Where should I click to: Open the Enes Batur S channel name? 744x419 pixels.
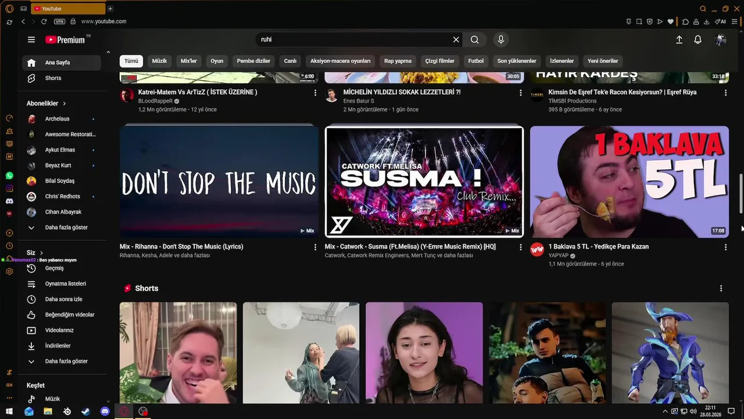359,101
